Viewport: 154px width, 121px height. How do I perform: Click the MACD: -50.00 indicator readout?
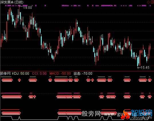[x=60, y=74]
